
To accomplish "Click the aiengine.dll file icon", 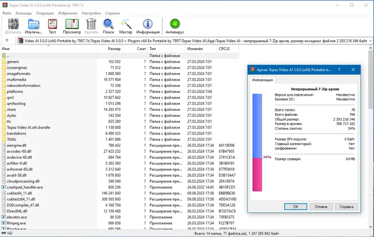I will tap(4, 145).
